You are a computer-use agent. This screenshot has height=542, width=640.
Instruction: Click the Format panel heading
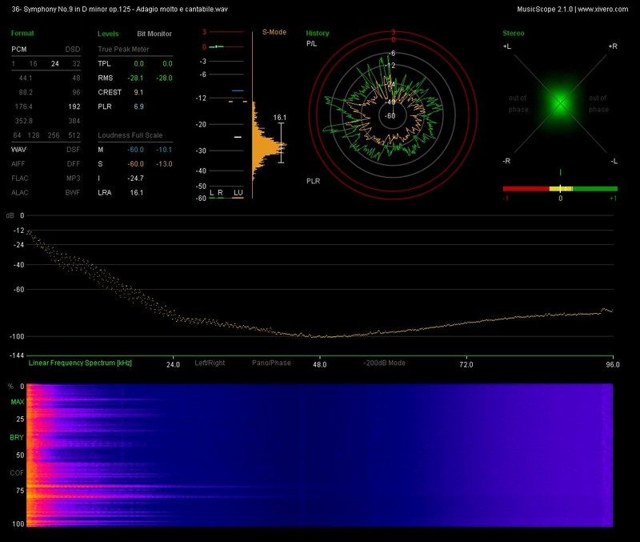tap(22, 33)
